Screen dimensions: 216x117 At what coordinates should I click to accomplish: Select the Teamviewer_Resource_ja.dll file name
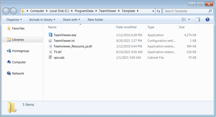click(x=73, y=46)
